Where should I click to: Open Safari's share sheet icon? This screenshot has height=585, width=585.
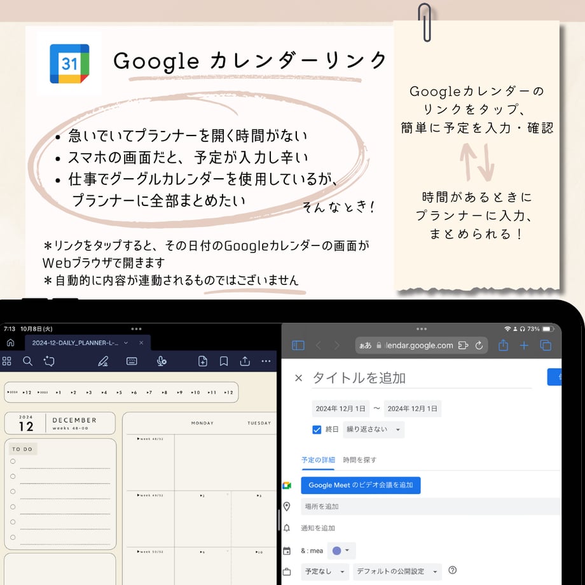[504, 345]
